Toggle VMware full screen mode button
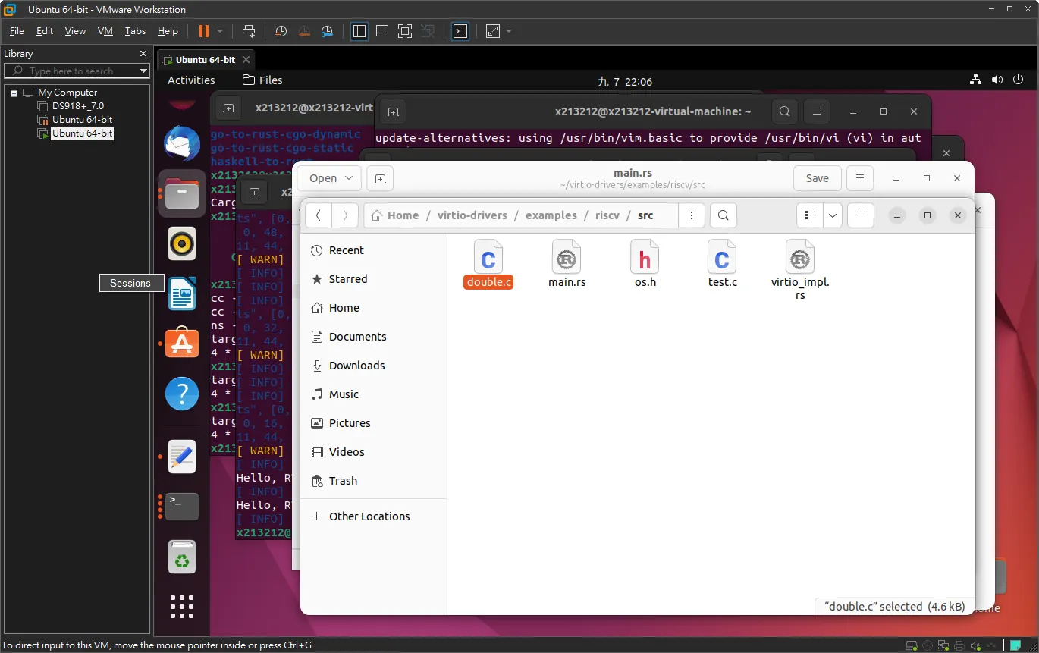Viewport: 1039px width, 653px height. click(405, 31)
